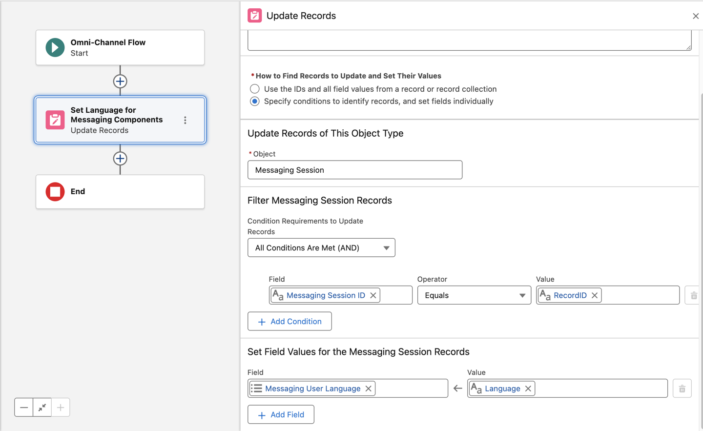Open the Set Language node options menu
The height and width of the screenshot is (431, 703).
click(x=185, y=120)
